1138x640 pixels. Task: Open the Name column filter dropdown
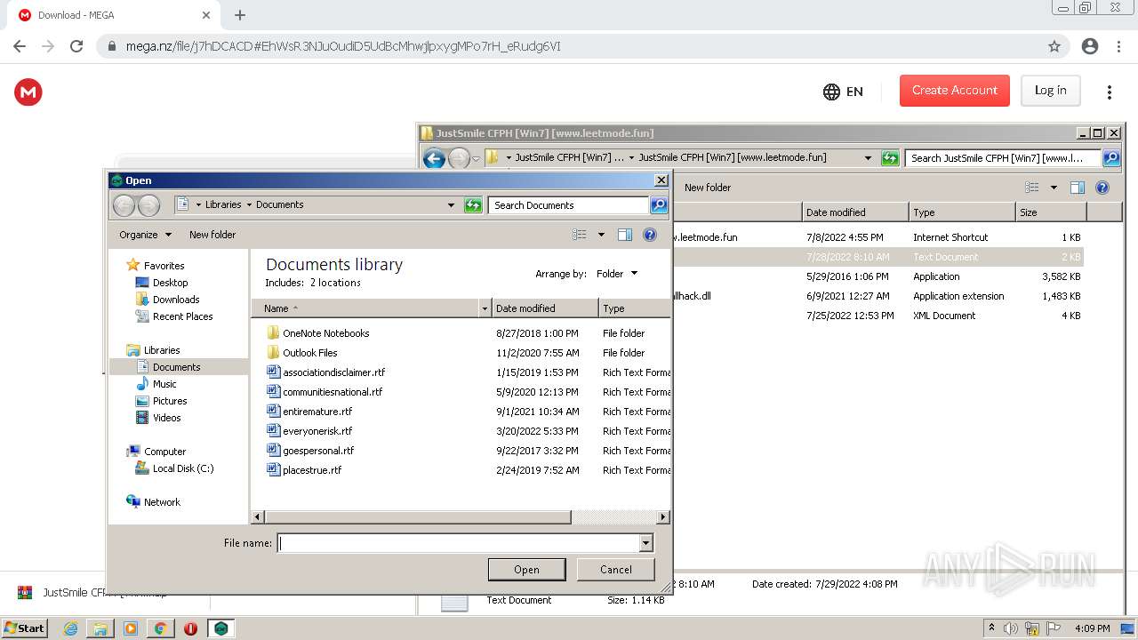pyautogui.click(x=485, y=308)
